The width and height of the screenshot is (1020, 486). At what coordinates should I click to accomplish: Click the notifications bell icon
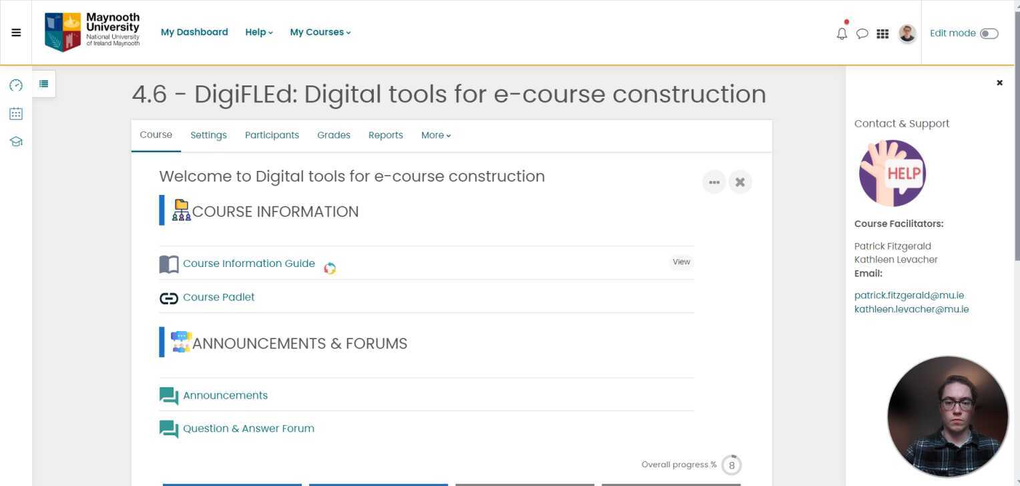point(842,33)
